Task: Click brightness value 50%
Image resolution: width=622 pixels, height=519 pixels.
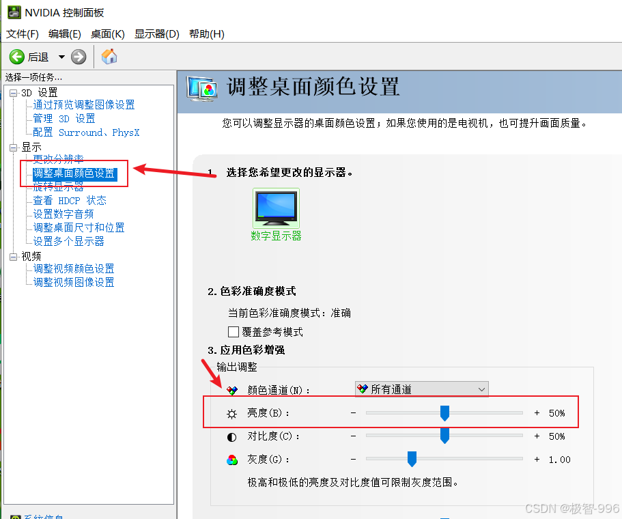Action: point(556,413)
